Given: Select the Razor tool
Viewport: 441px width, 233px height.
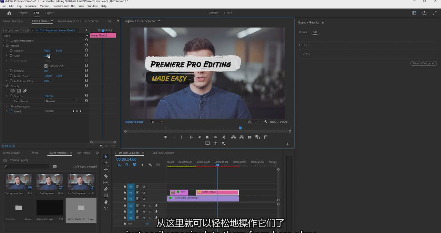Looking at the screenshot, I should point(106,176).
